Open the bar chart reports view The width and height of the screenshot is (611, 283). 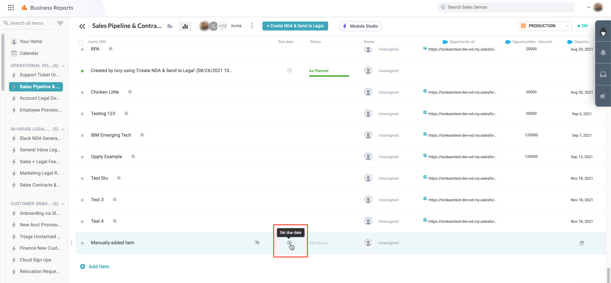(x=185, y=26)
